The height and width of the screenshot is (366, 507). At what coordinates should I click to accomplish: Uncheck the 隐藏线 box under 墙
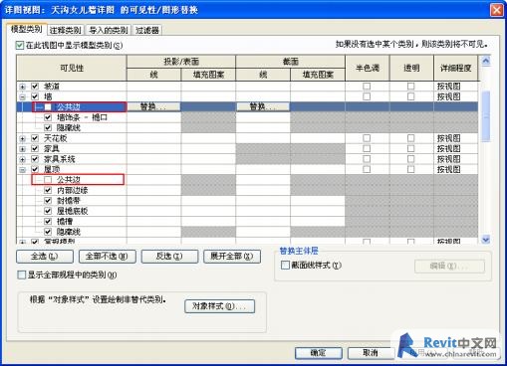coord(48,127)
